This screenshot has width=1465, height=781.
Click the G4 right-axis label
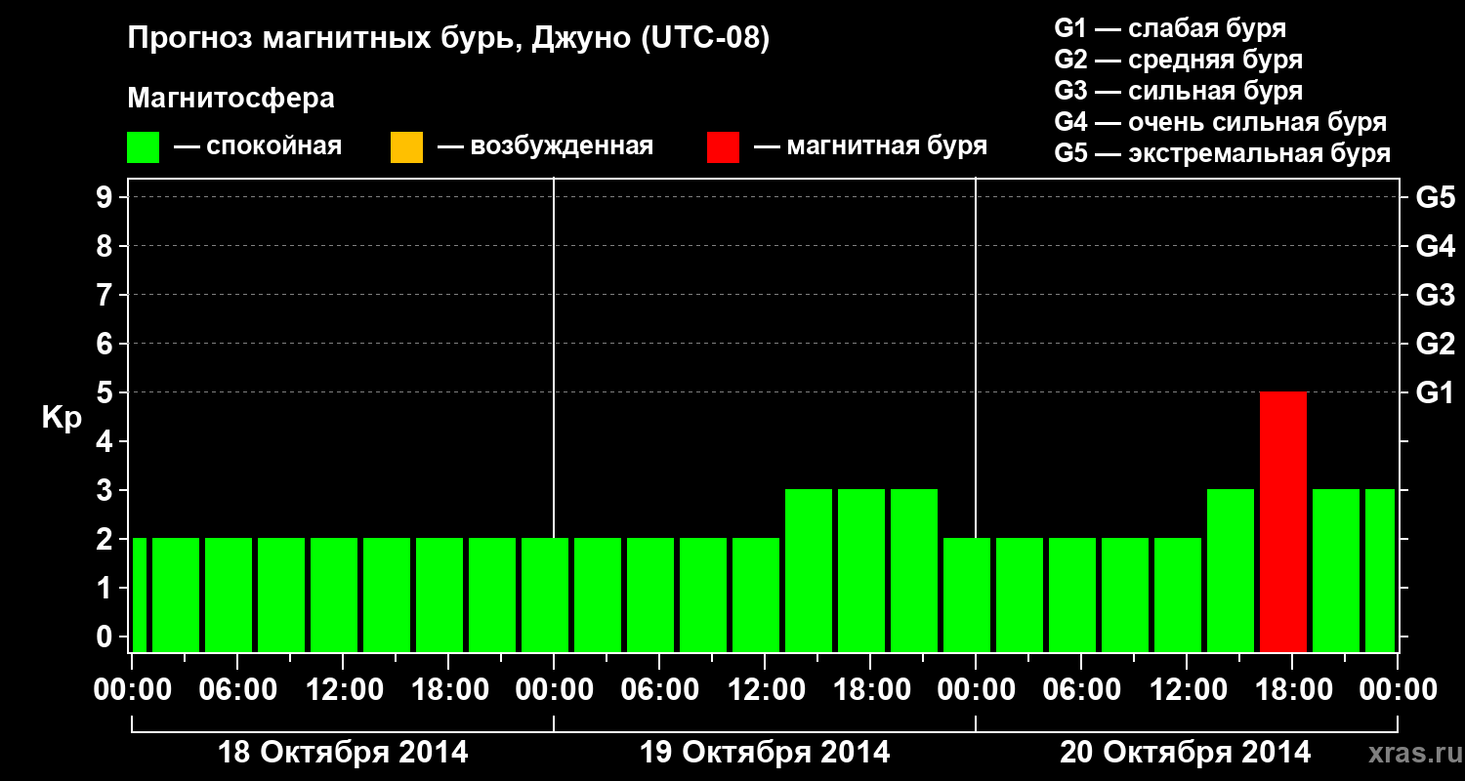coord(1435,246)
